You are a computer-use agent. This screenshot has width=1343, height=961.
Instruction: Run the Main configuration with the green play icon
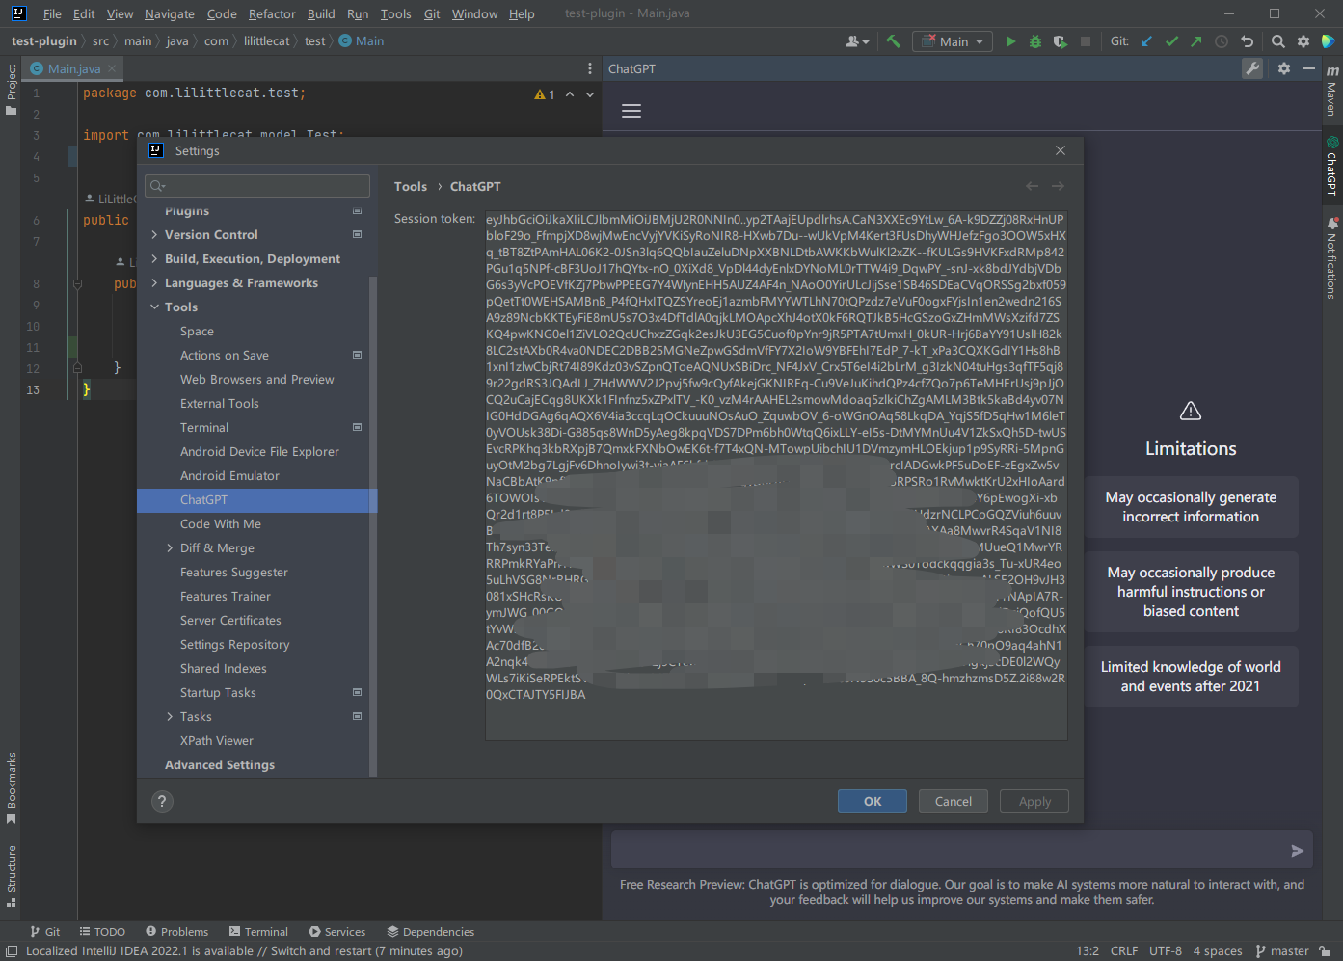pos(1010,41)
